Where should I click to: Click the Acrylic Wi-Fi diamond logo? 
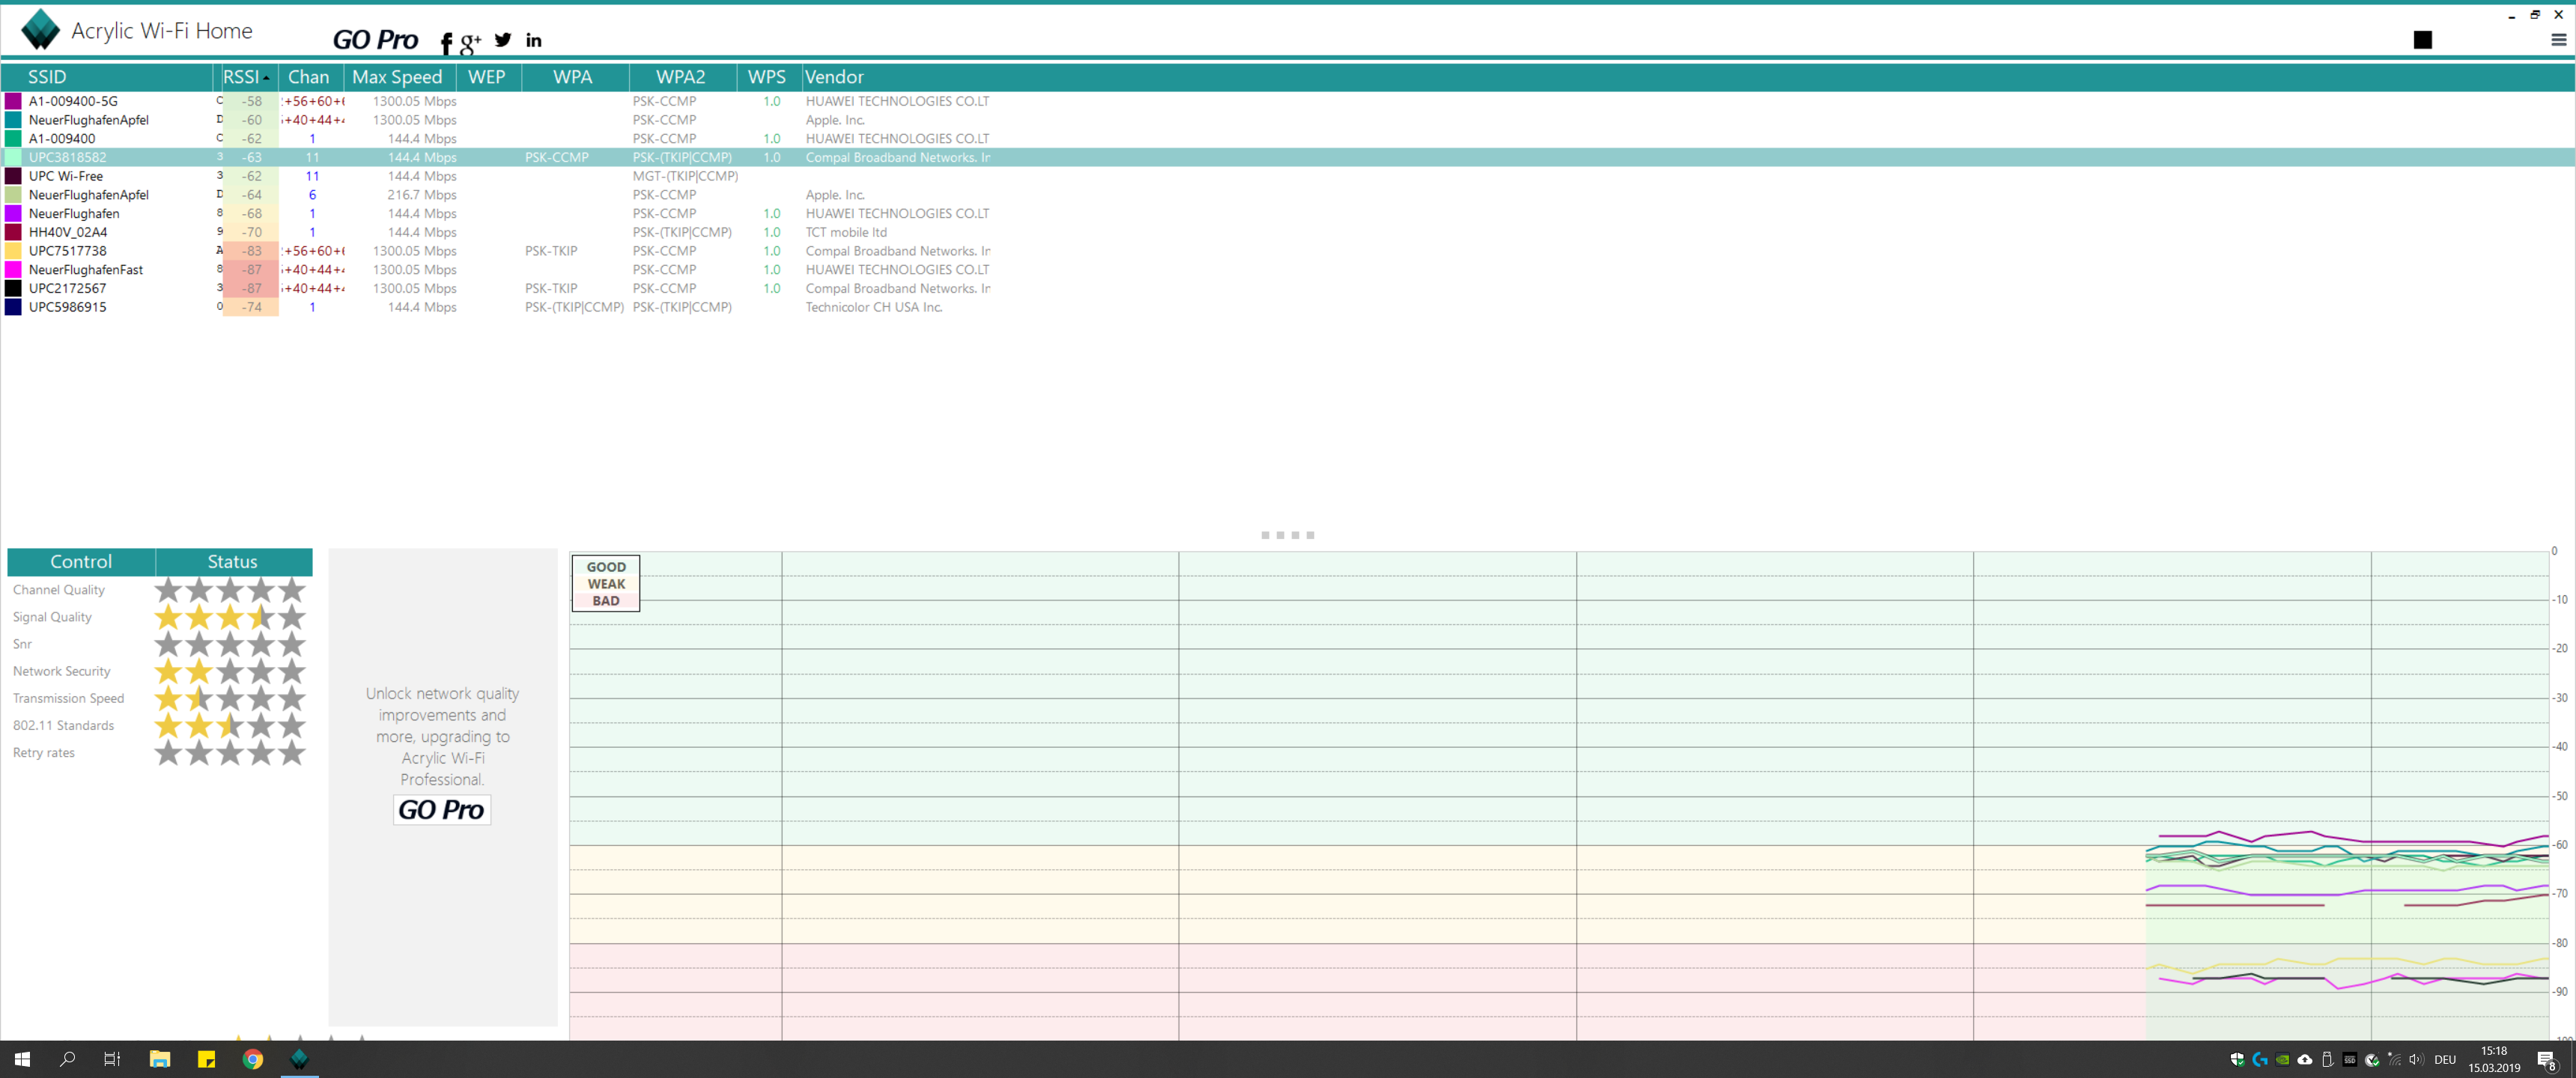[x=41, y=30]
